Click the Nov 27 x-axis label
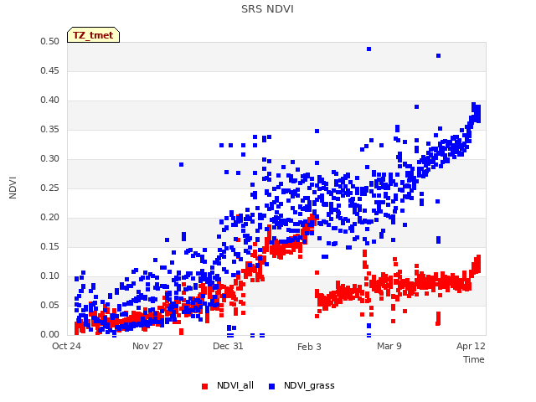 (x=147, y=346)
